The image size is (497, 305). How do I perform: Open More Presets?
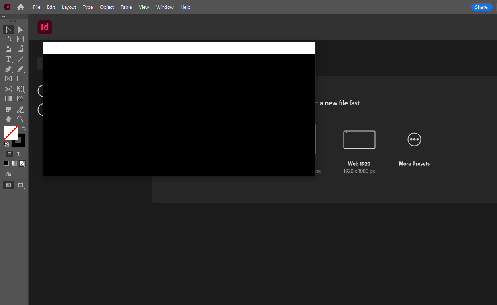click(414, 149)
